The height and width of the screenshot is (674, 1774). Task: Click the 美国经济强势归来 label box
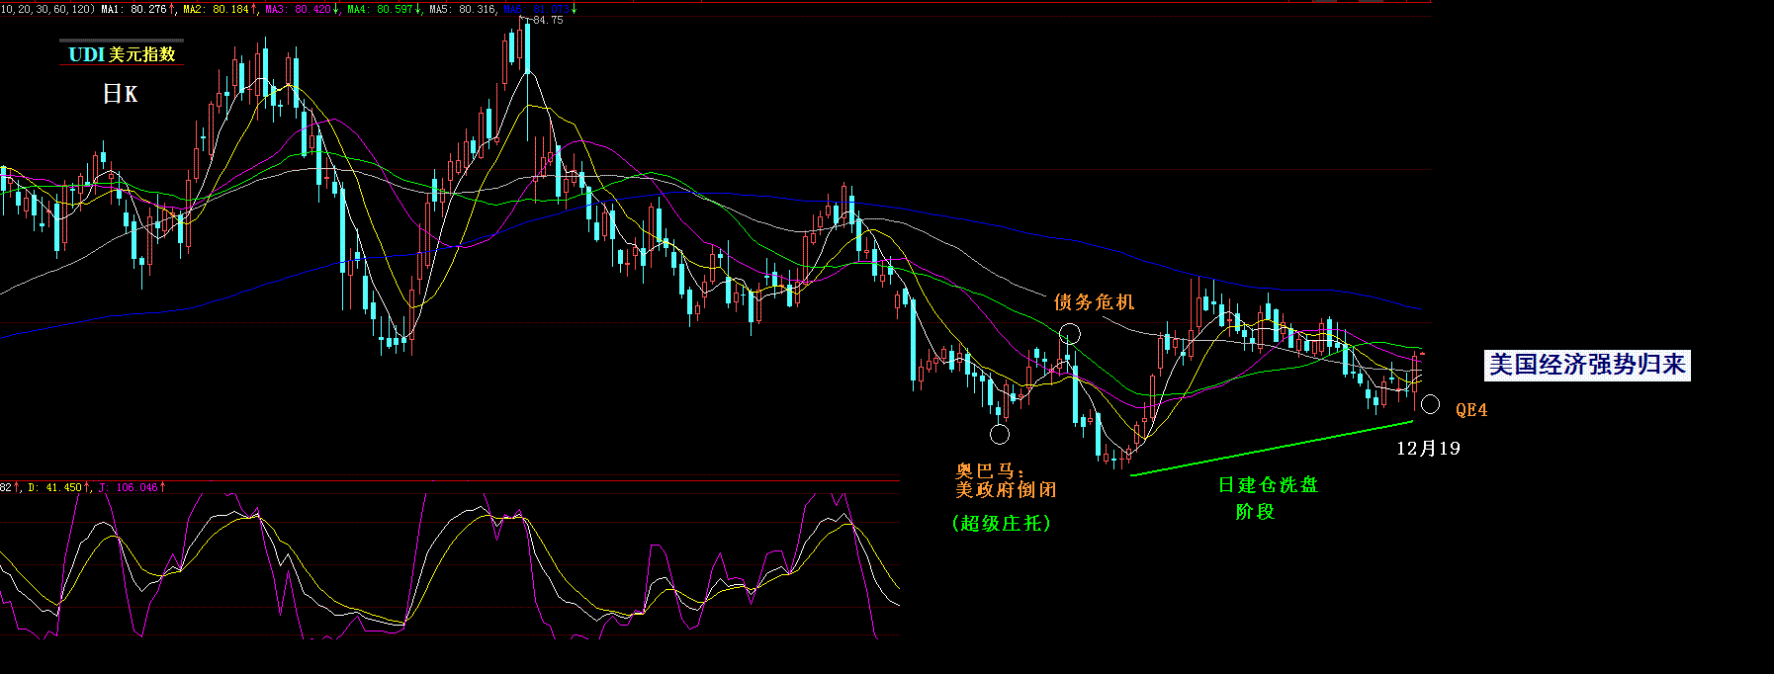pyautogui.click(x=1587, y=365)
